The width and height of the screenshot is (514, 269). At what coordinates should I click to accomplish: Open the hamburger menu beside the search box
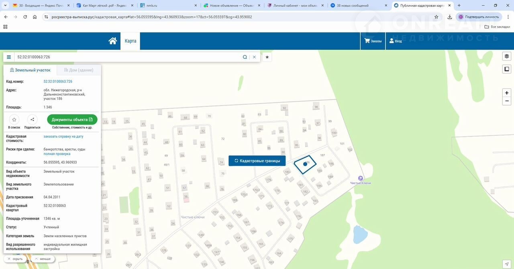[9, 57]
